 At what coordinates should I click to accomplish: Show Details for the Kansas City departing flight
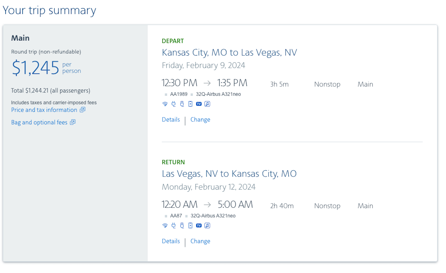point(171,120)
